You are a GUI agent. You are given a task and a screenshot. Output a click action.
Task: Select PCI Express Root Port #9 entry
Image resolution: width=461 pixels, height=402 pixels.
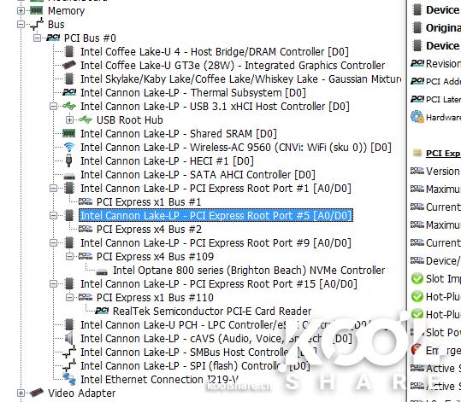[216, 243]
